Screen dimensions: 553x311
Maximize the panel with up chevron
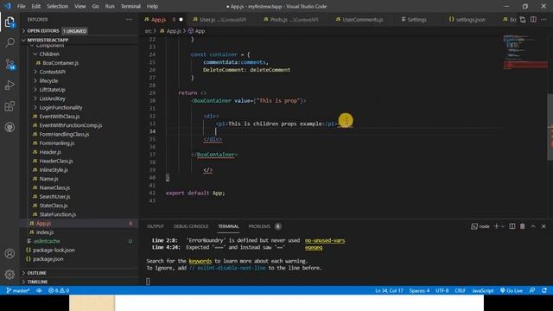pos(533,226)
